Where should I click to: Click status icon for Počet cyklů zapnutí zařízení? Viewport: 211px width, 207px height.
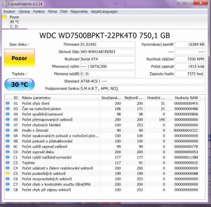coord(7,146)
